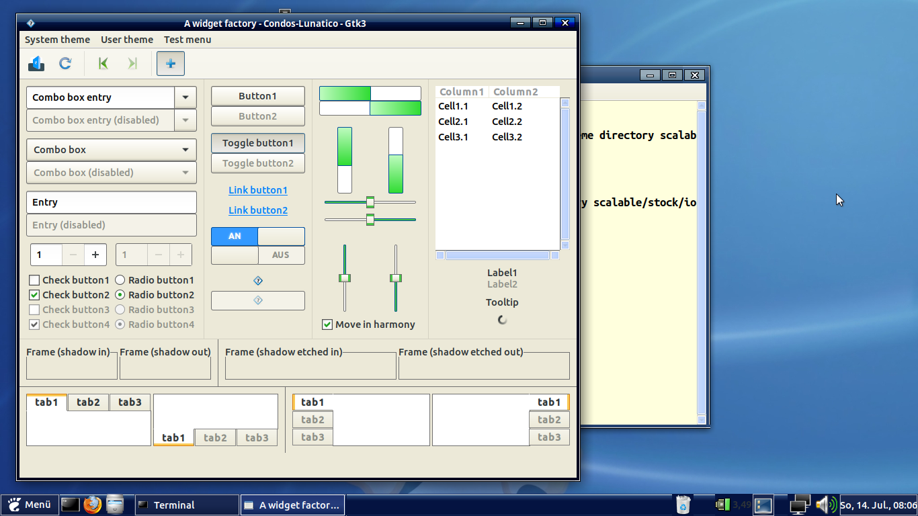Select tab3 in the left-side notebook

tap(312, 437)
